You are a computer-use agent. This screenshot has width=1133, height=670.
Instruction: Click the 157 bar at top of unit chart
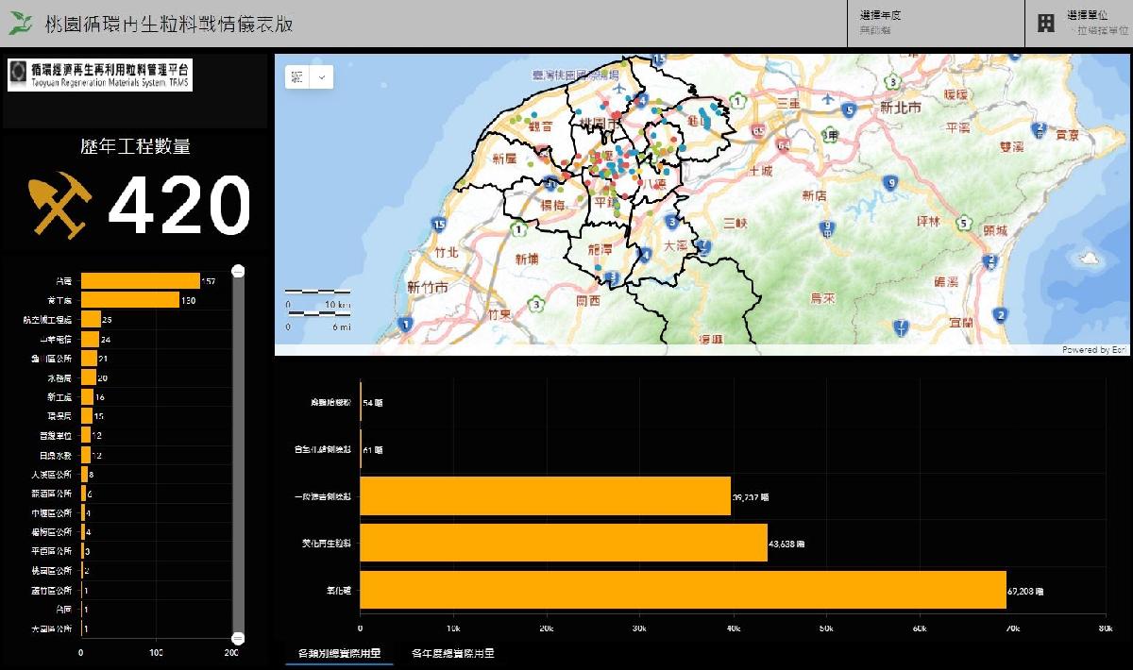140,281
